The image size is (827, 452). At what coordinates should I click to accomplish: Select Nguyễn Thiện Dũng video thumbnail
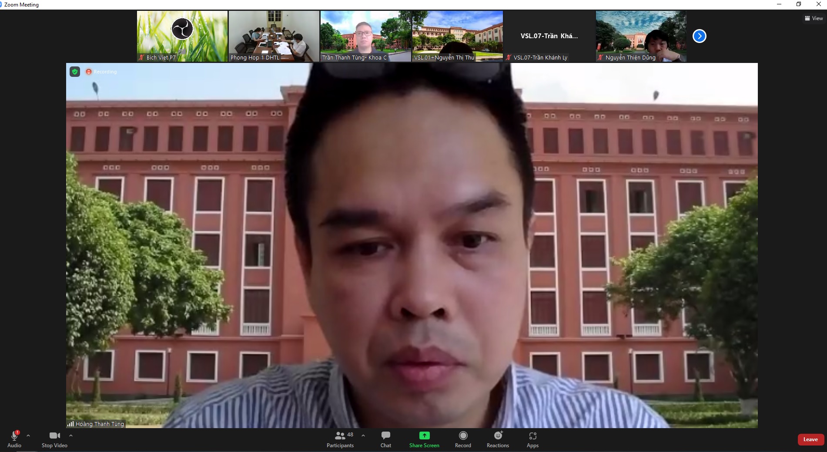pos(641,36)
